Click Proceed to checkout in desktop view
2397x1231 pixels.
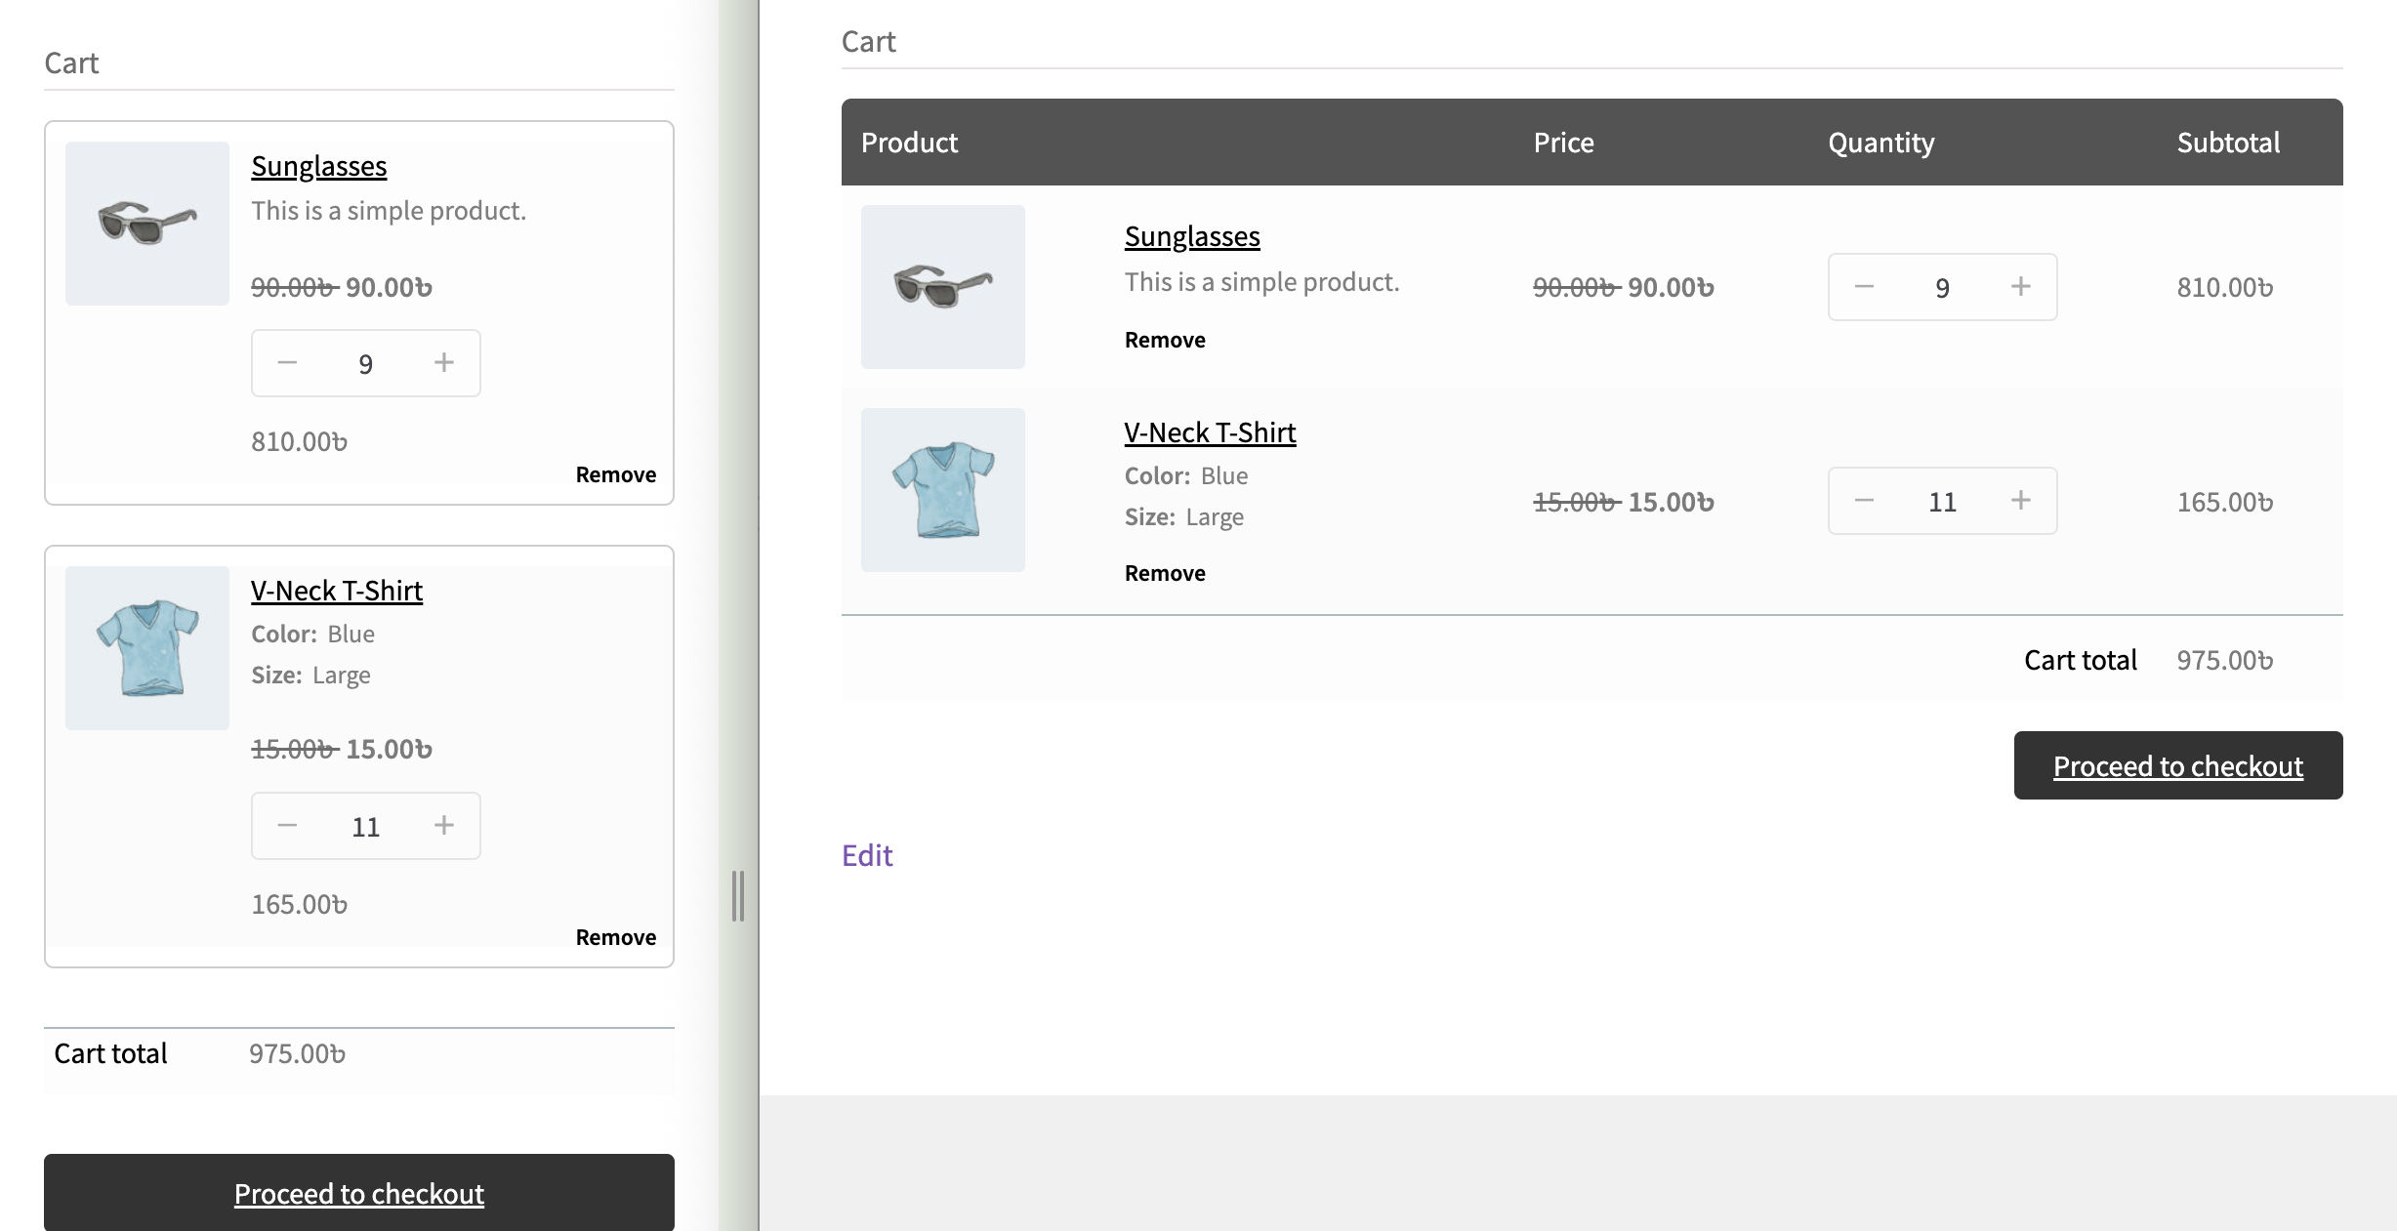2177,765
